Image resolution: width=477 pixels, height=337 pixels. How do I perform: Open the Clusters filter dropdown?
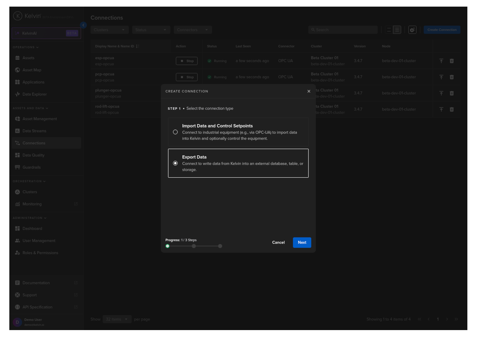(x=109, y=30)
